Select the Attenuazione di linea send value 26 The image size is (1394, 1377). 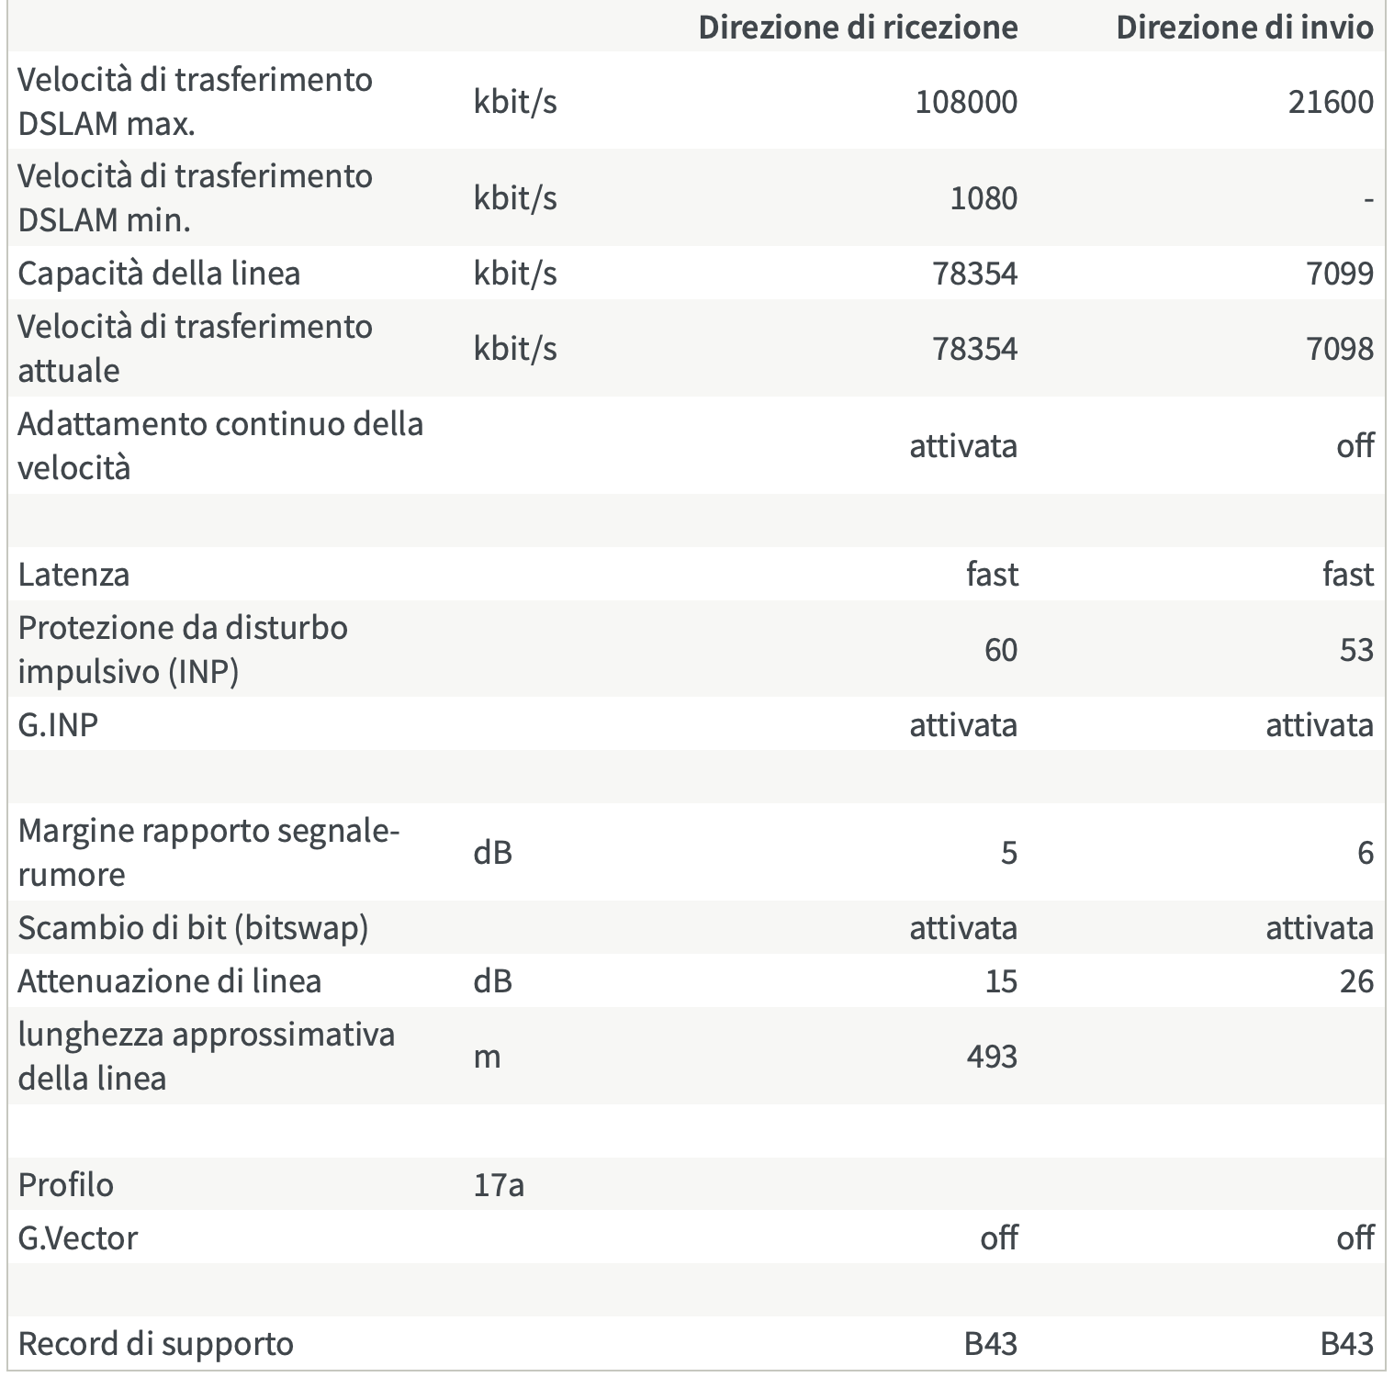pyautogui.click(x=1356, y=981)
